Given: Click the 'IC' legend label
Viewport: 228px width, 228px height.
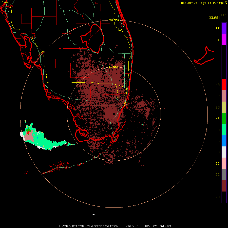Looking at the screenshot, I should click(x=217, y=164).
